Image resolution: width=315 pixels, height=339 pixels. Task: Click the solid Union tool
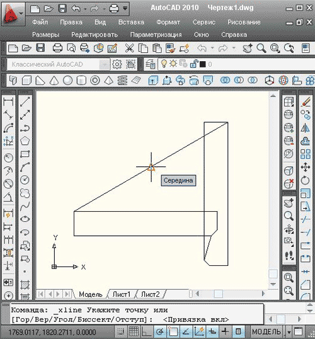coord(225,81)
